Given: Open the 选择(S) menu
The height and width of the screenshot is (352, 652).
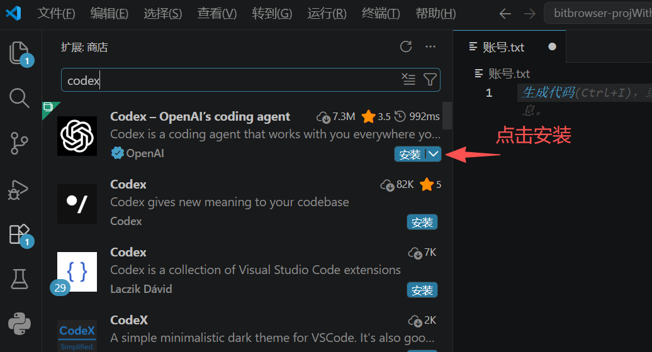Looking at the screenshot, I should [x=162, y=14].
